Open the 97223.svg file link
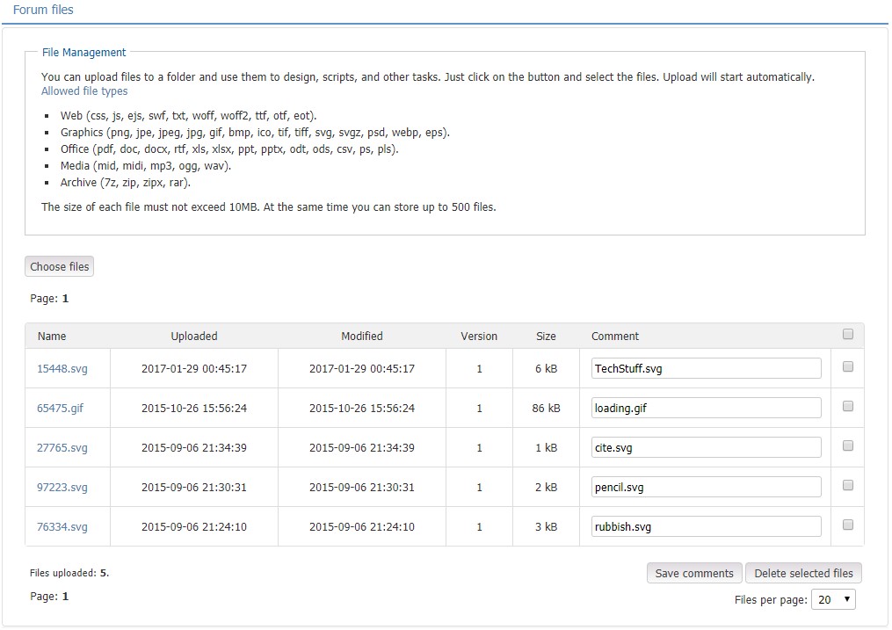 [62, 488]
